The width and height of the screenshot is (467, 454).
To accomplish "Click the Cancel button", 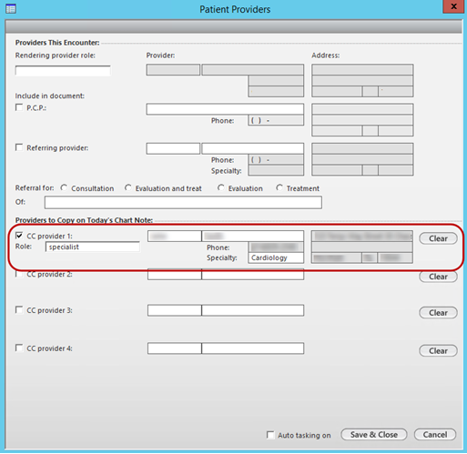I will 435,435.
